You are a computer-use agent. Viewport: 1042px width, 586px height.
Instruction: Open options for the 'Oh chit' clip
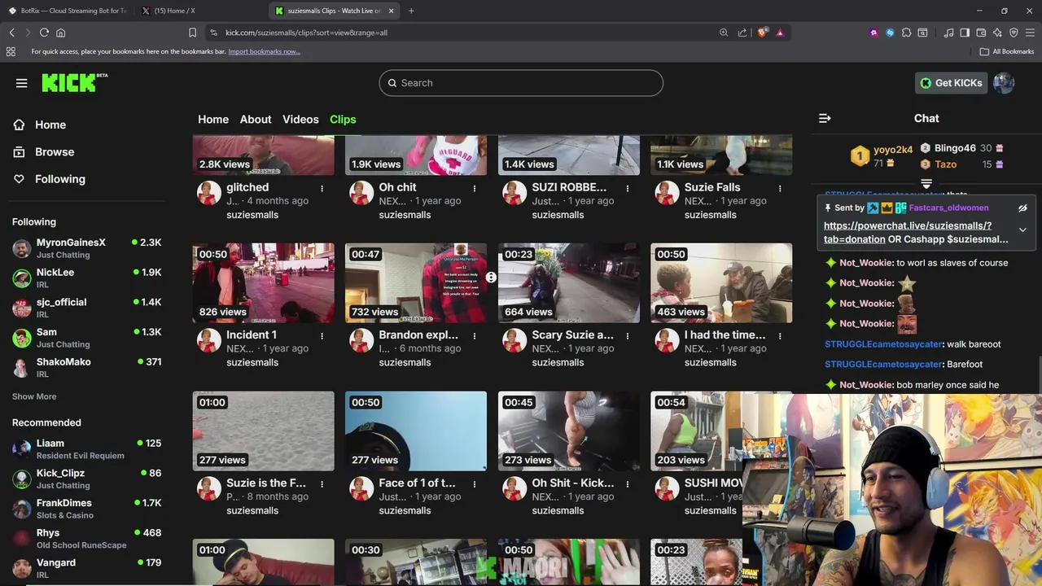(x=474, y=188)
